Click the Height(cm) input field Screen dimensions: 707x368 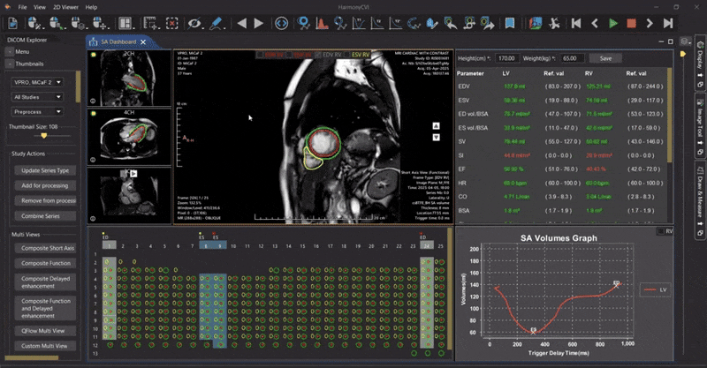(x=506, y=58)
